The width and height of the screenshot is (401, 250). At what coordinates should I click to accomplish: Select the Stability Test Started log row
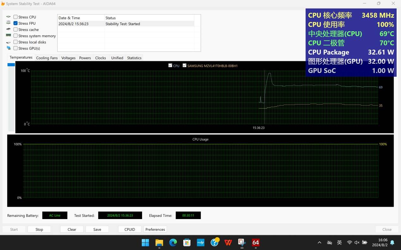[x=126, y=24]
